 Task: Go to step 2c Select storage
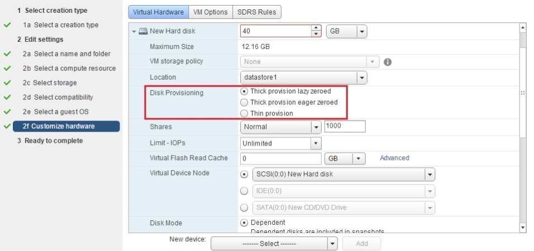coord(50,83)
